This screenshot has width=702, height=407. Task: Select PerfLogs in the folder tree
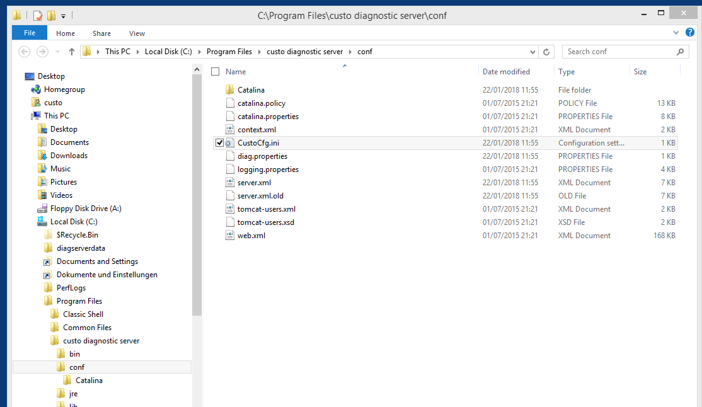tap(71, 288)
